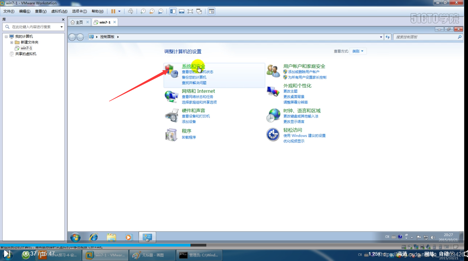Click the 轻松访问 ease of access icon

(273, 134)
